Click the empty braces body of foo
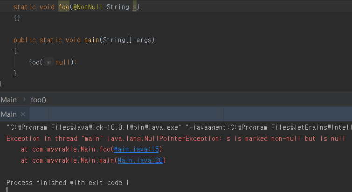 click(17, 18)
